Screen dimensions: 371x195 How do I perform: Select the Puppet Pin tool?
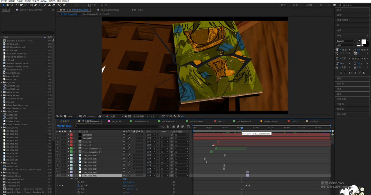pos(64,5)
